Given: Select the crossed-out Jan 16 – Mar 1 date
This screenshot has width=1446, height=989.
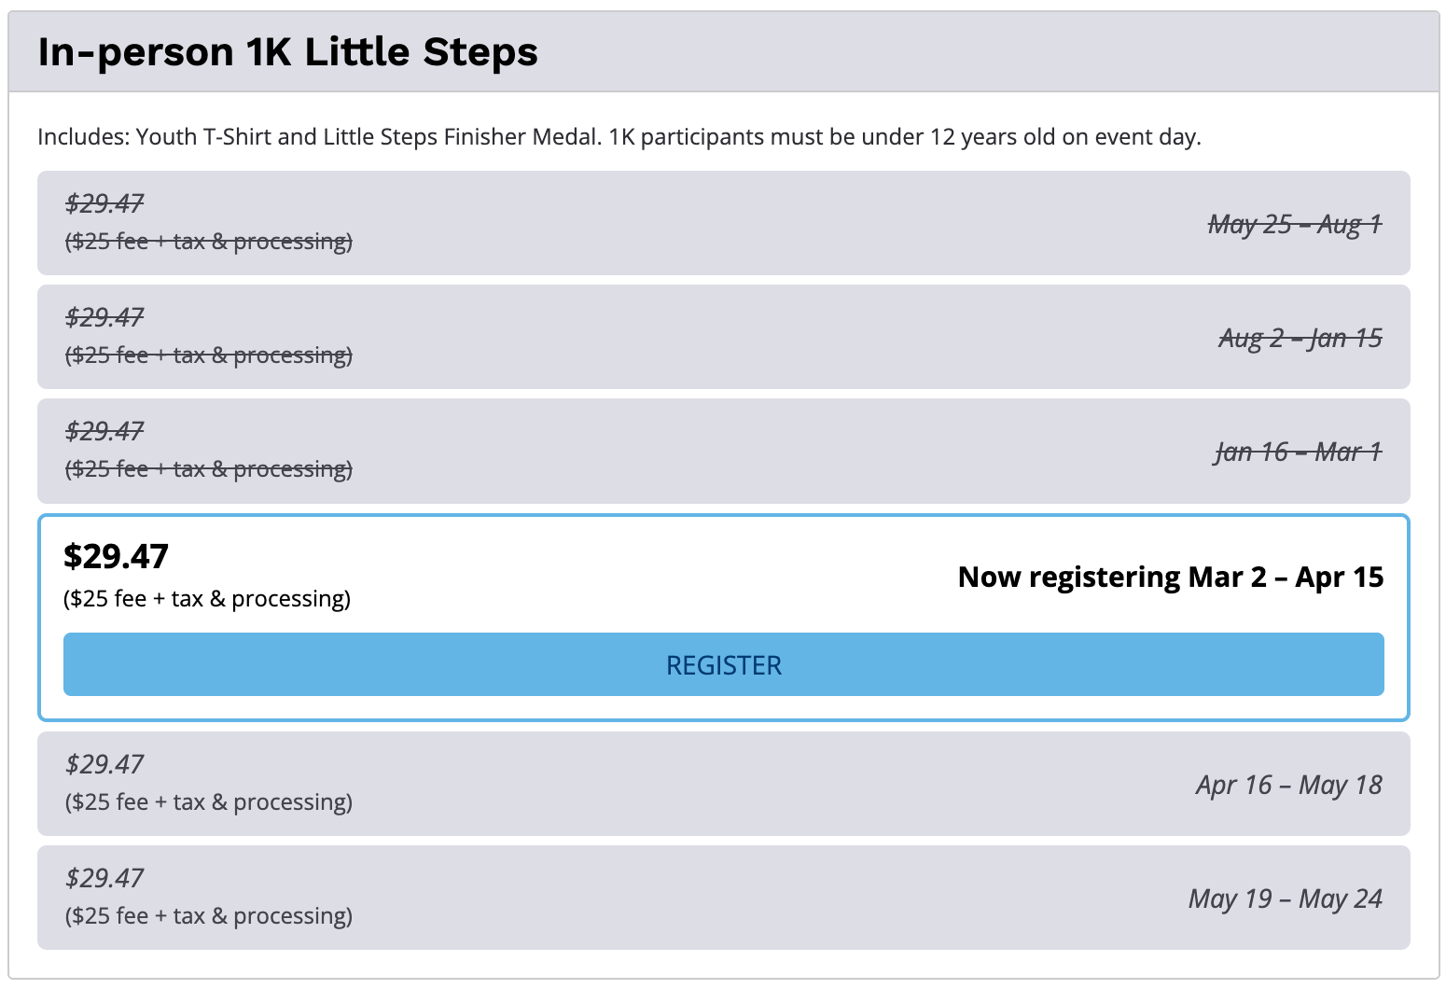Looking at the screenshot, I should point(1298,452).
